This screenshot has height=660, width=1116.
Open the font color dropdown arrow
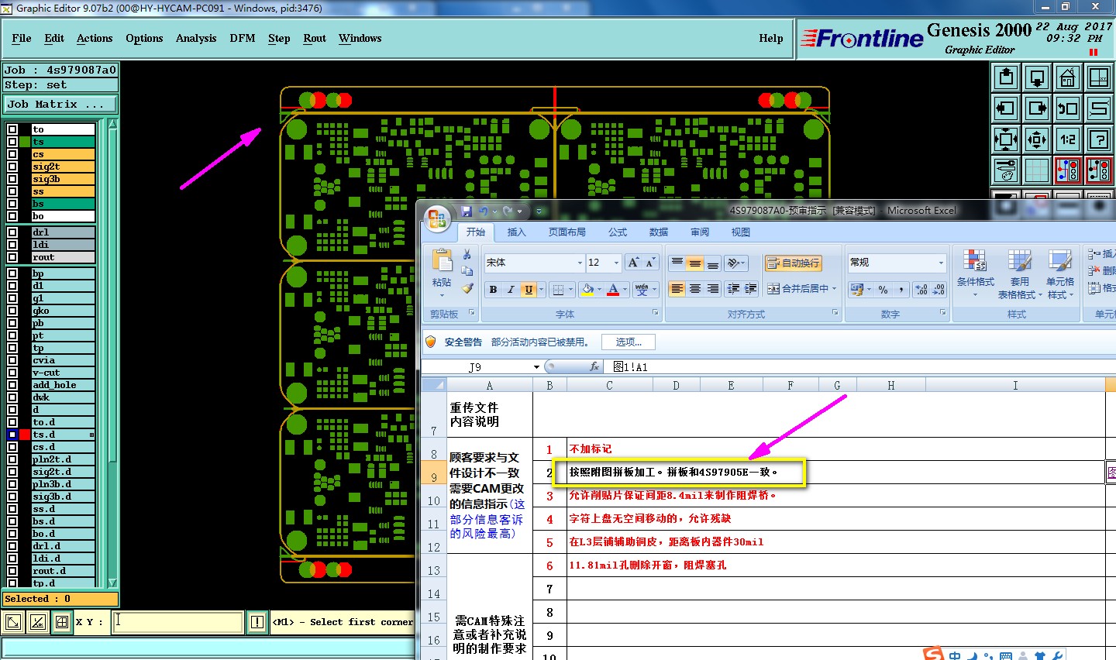[x=625, y=289]
